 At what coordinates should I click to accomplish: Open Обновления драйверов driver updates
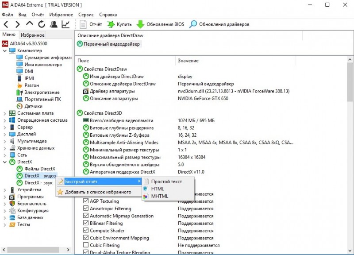(219, 24)
